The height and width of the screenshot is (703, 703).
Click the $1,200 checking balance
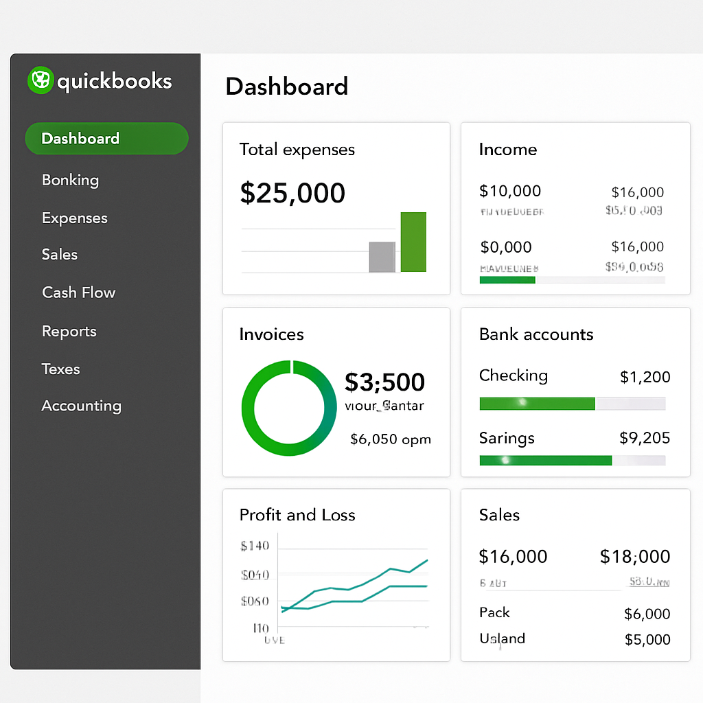pos(645,377)
